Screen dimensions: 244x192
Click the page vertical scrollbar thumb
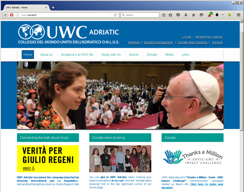click(x=241, y=81)
